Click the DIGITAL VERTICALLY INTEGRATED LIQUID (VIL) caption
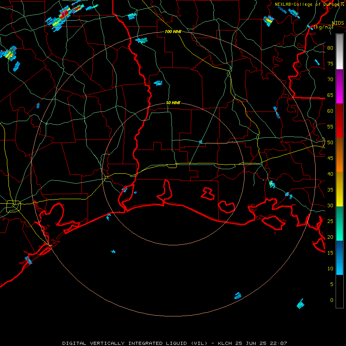The image size is (346, 346). click(x=135, y=343)
